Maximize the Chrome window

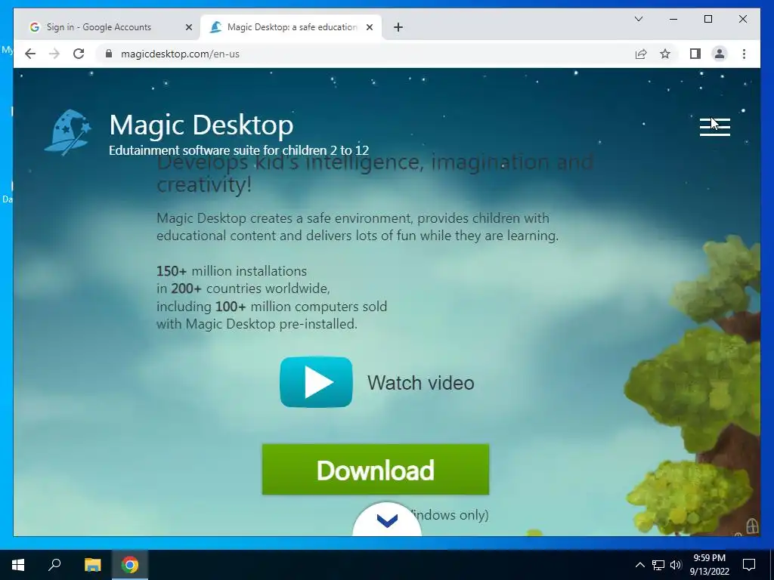(x=707, y=19)
